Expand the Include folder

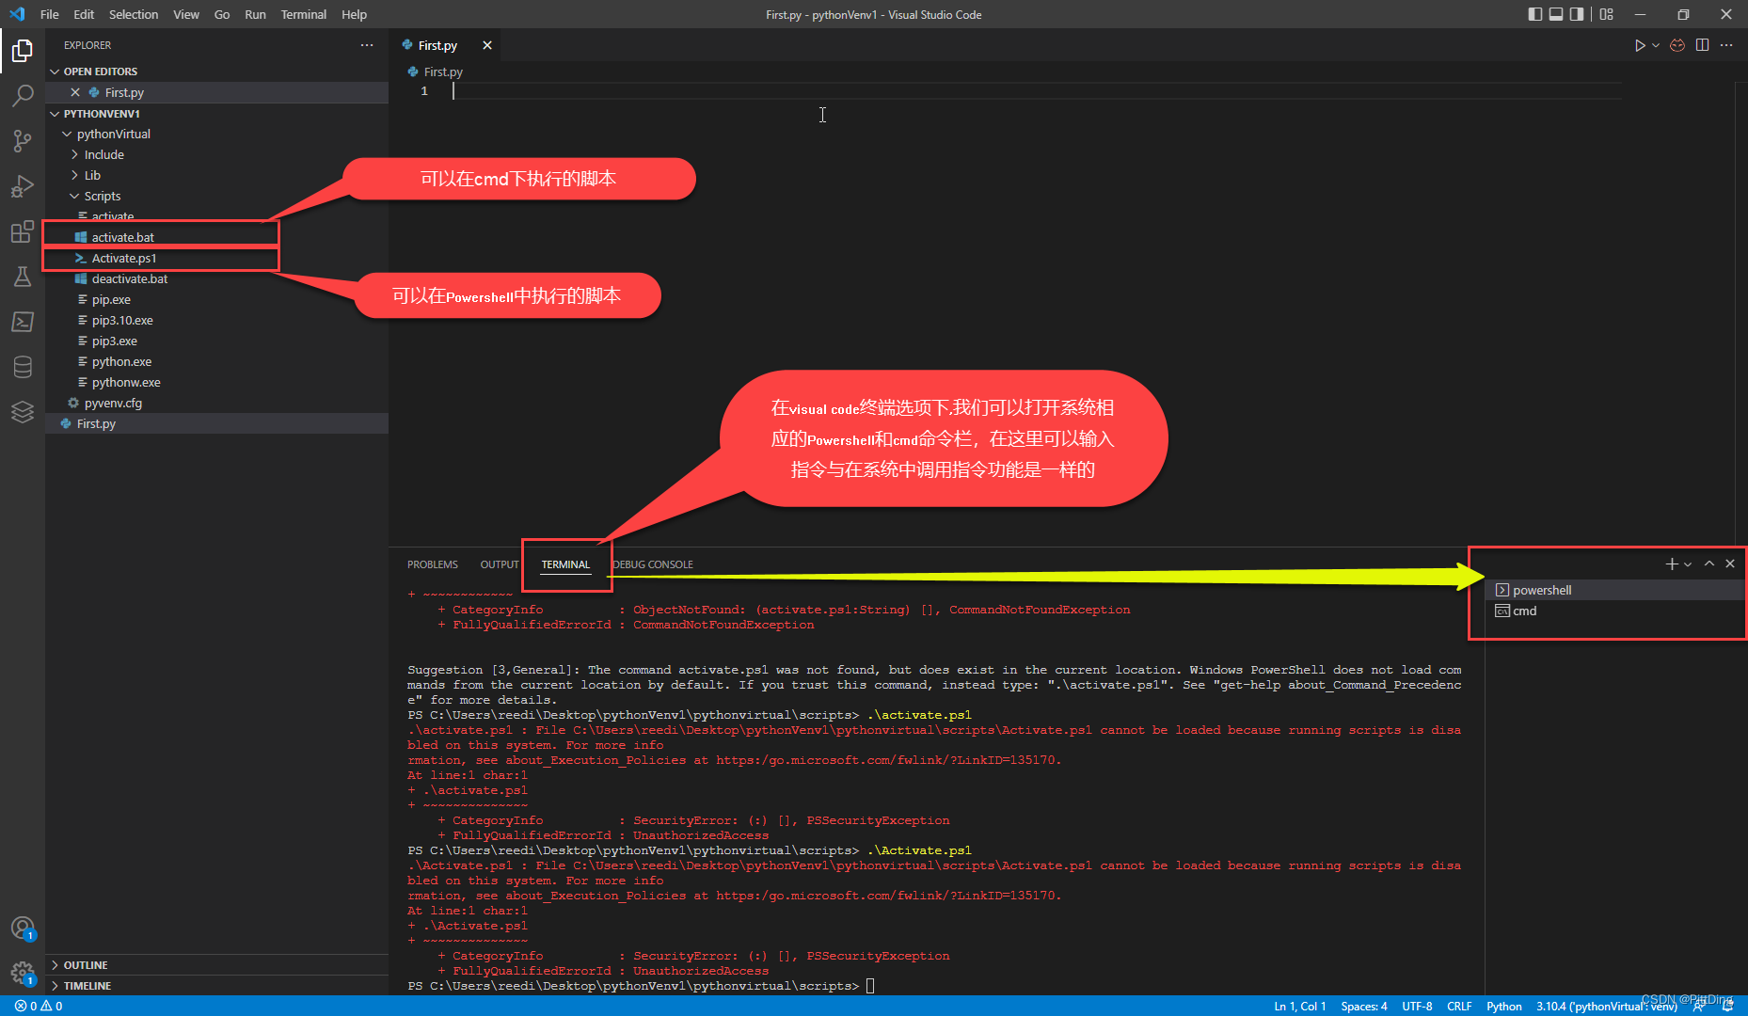click(x=216, y=154)
